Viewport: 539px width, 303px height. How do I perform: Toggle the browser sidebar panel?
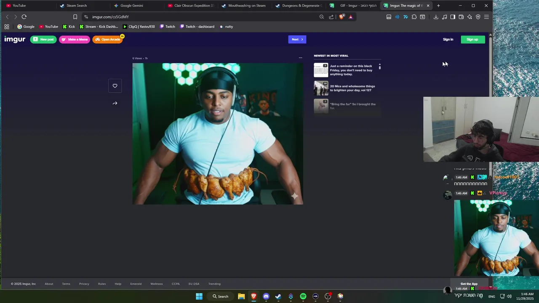click(453, 17)
